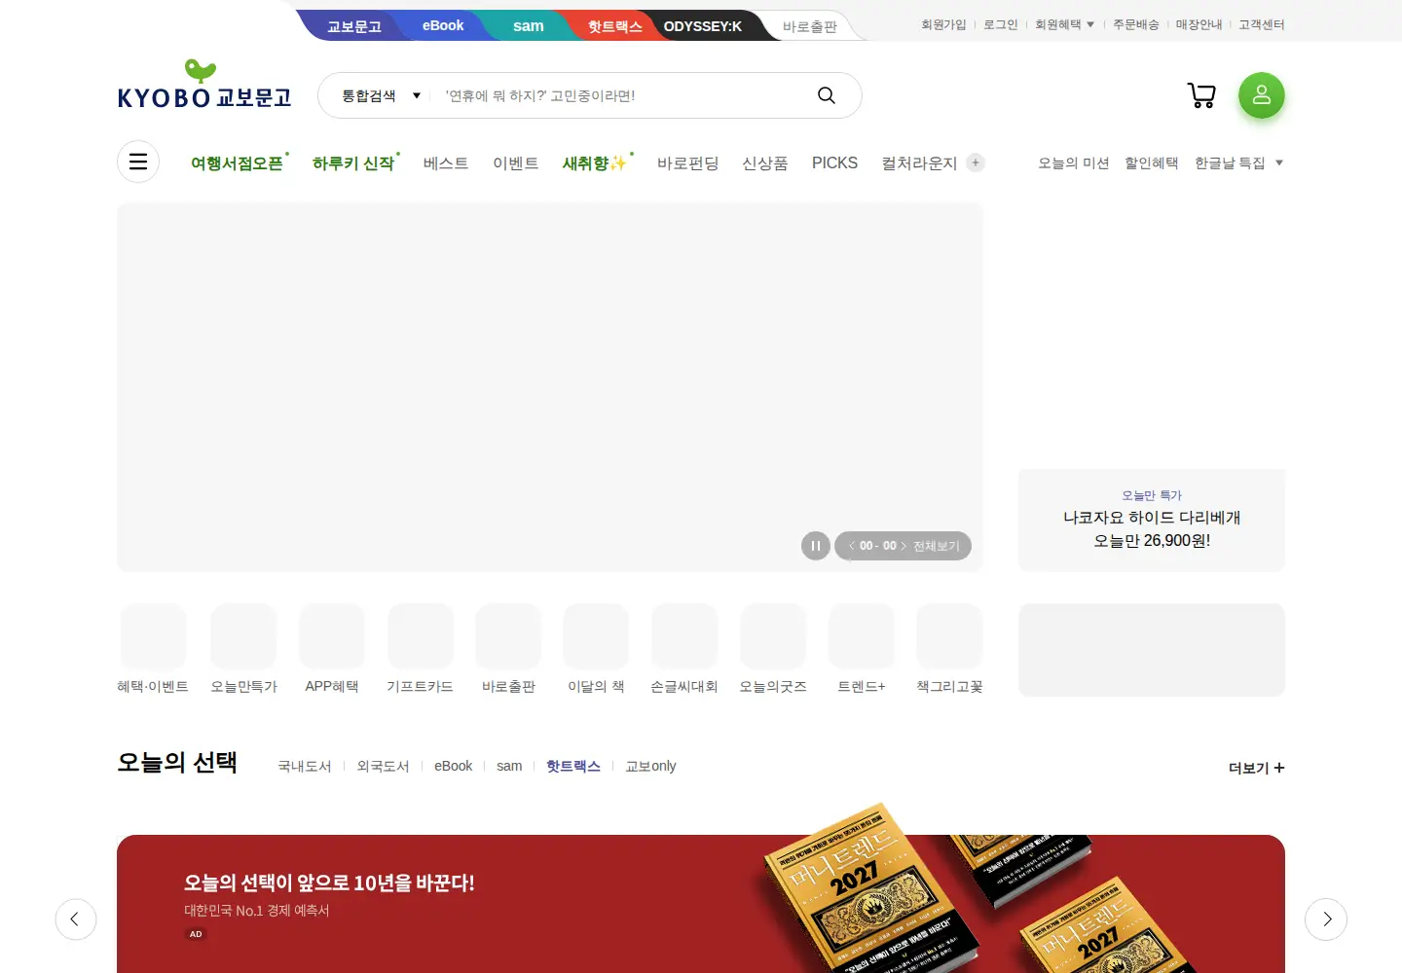Open the green user profile button

point(1262,95)
